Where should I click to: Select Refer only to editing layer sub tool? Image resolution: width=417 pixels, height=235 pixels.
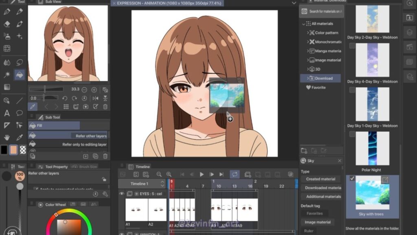(x=84, y=144)
